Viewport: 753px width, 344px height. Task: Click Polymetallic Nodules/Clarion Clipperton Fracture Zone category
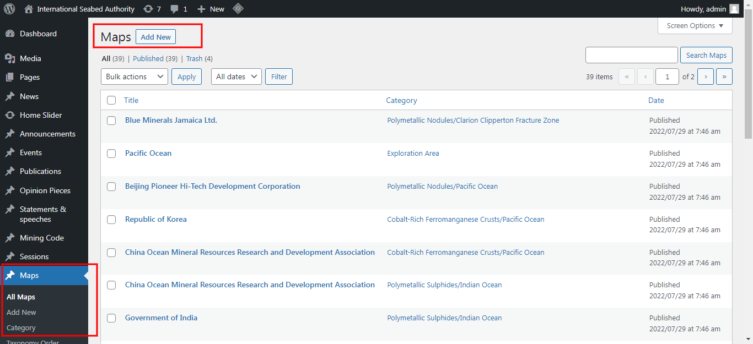coord(473,120)
